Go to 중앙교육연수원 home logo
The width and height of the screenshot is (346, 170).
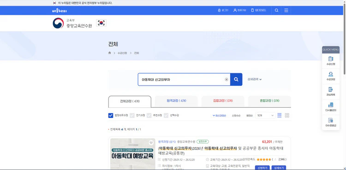[72, 23]
